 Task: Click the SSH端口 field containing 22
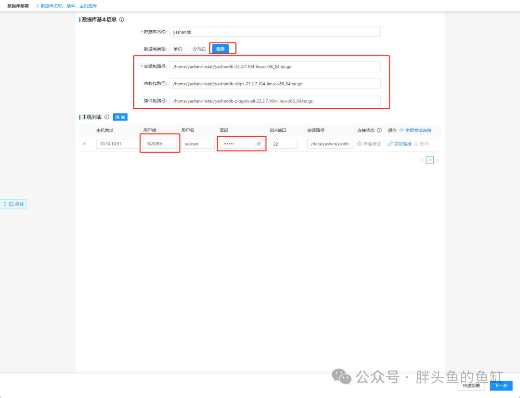(284, 144)
